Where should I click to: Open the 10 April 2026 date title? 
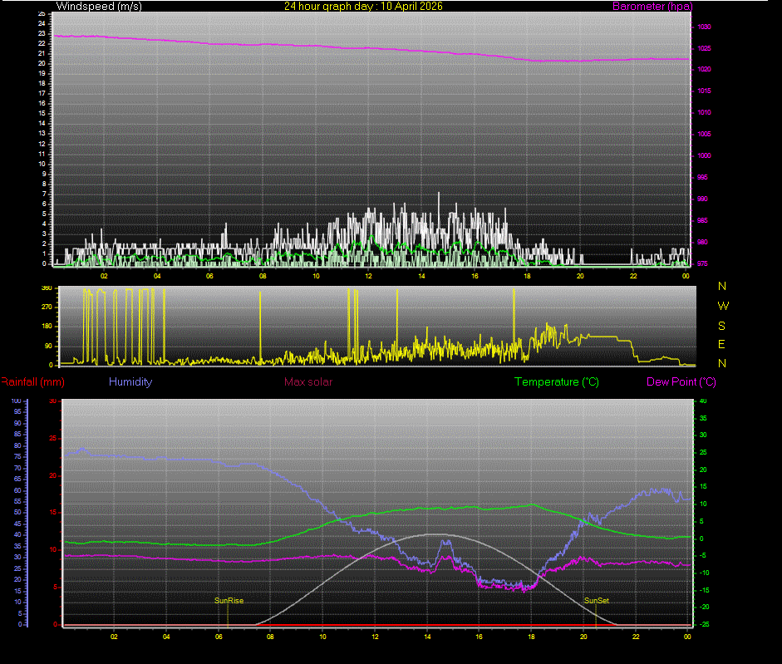tap(363, 6)
